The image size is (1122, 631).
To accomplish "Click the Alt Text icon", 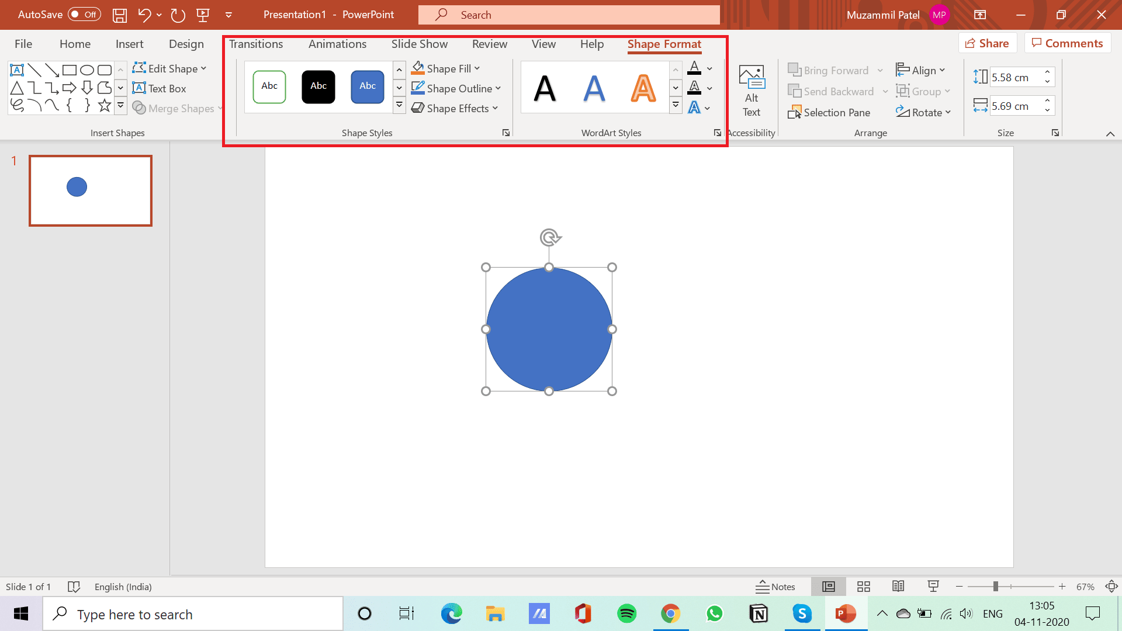I will (751, 78).
